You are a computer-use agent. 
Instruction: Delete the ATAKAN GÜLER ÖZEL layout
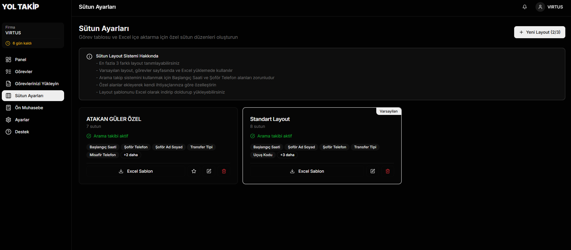(224, 171)
